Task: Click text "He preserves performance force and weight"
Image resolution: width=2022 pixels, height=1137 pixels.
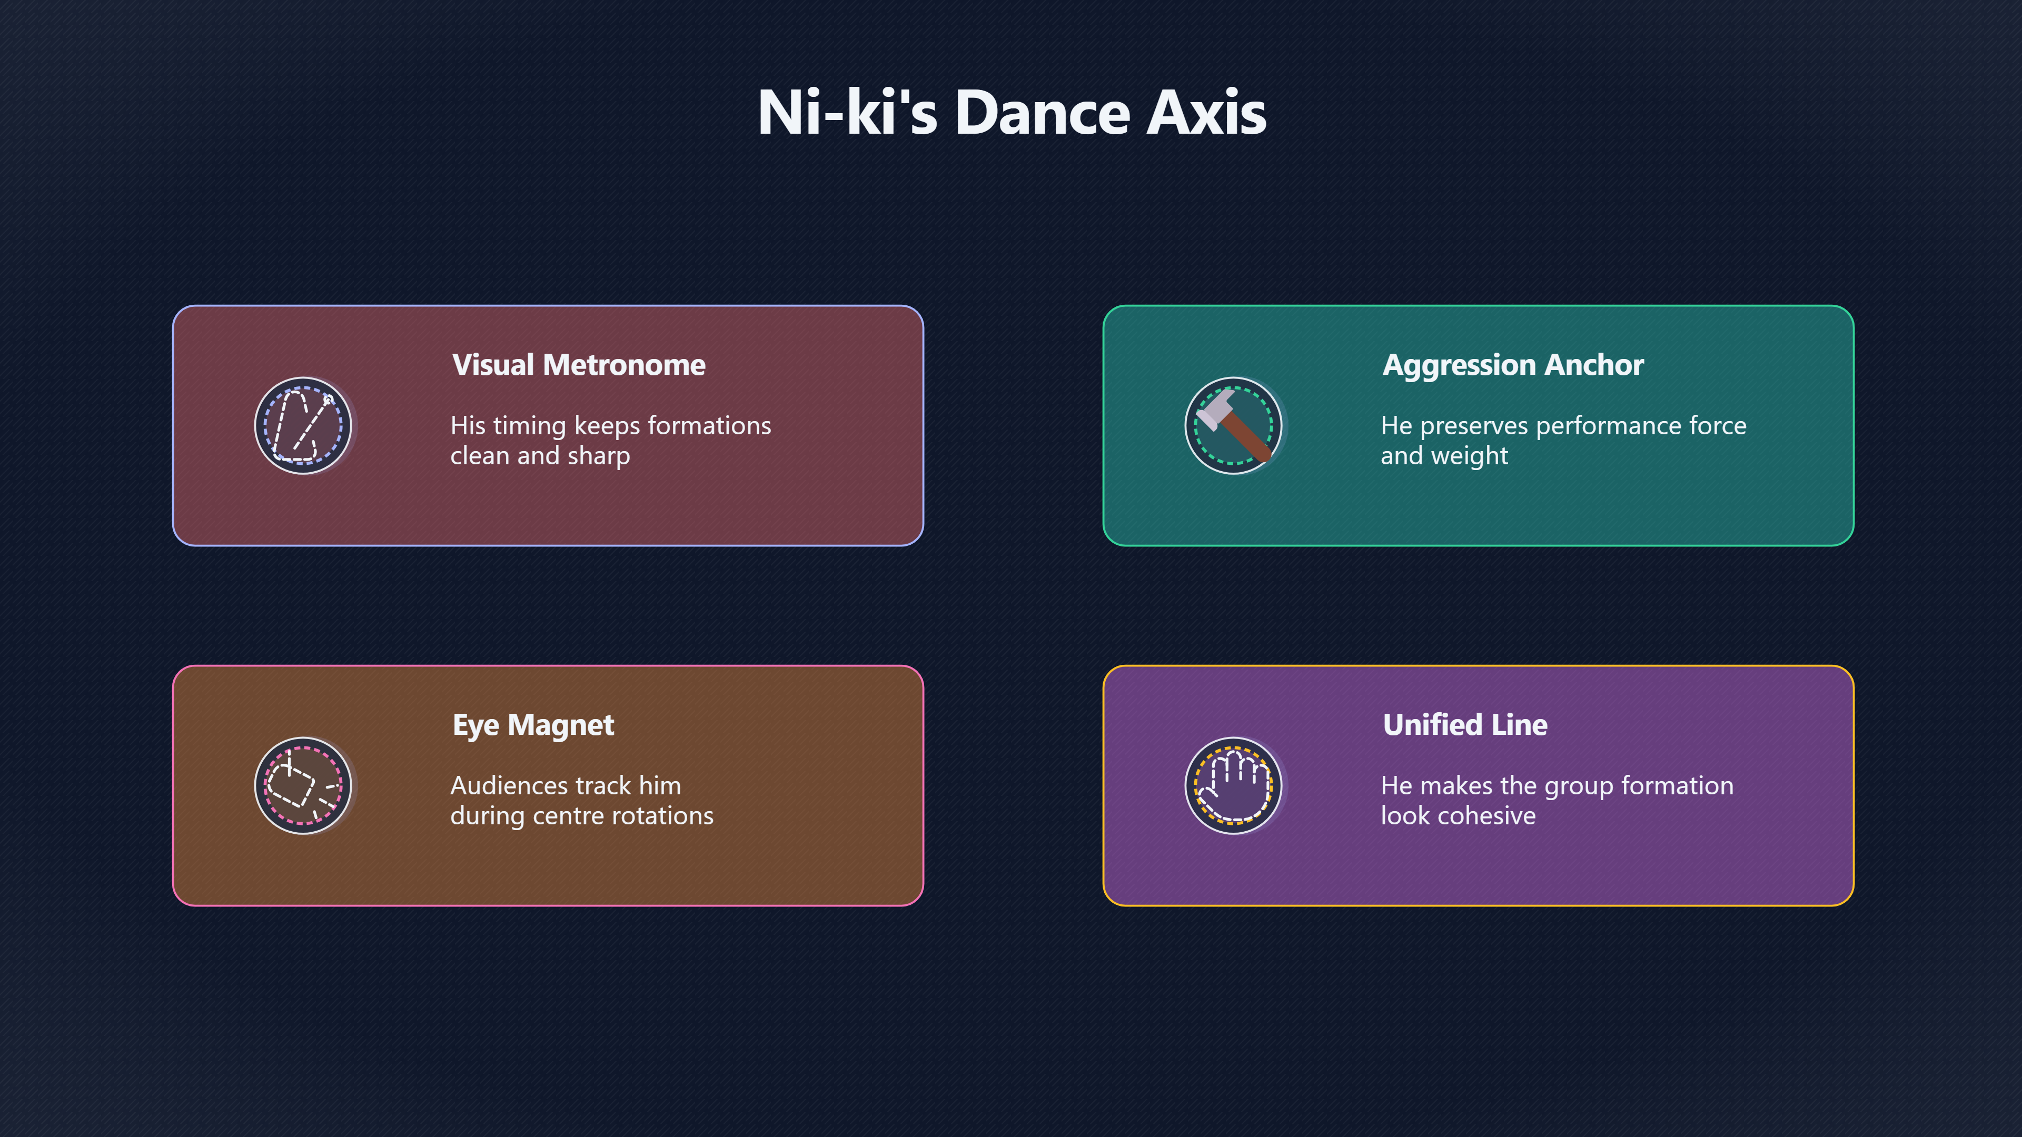Action: coord(1563,440)
